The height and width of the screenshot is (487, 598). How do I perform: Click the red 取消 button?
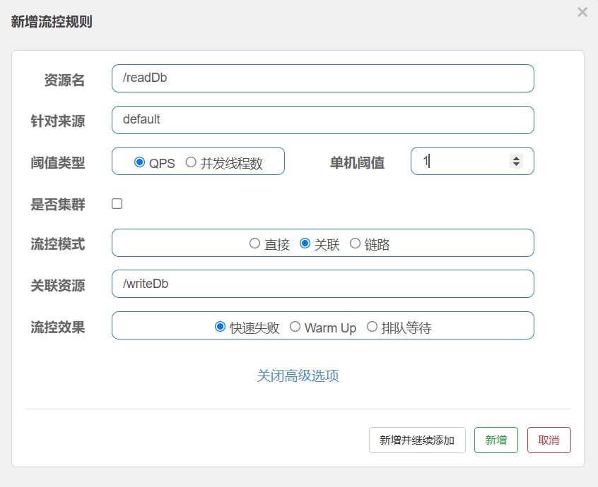pyautogui.click(x=549, y=440)
